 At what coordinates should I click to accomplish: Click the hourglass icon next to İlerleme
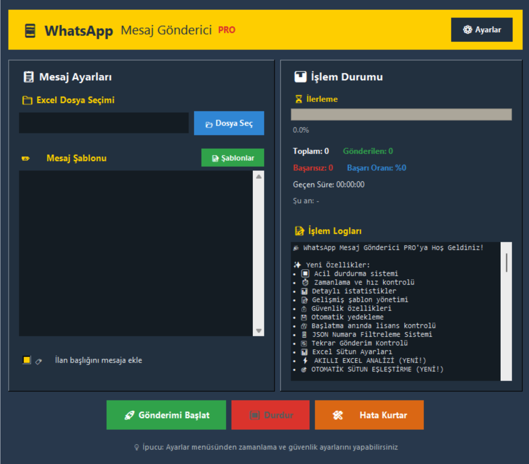[x=299, y=99]
